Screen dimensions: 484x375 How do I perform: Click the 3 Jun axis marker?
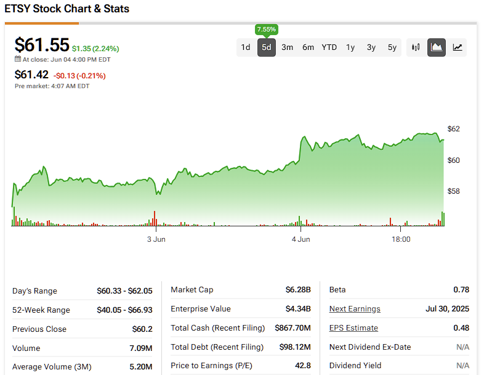tap(156, 239)
